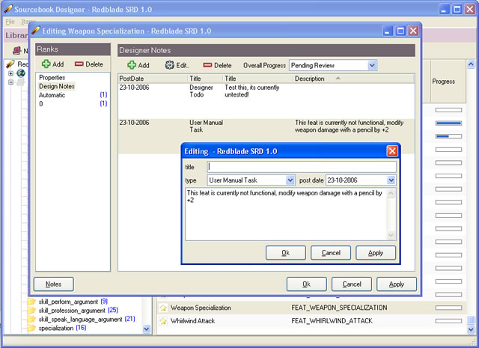Click the note description text area
479x348 pixels.
286,215
